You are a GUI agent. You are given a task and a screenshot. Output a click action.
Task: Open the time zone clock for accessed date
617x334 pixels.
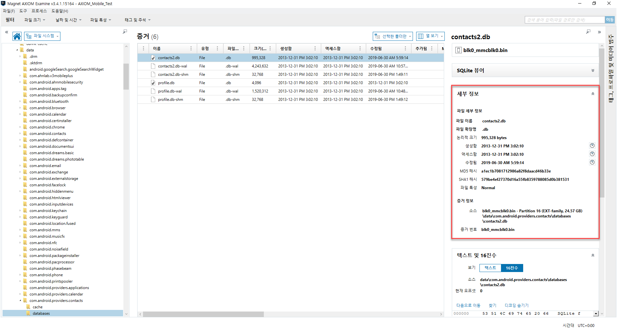tap(592, 154)
